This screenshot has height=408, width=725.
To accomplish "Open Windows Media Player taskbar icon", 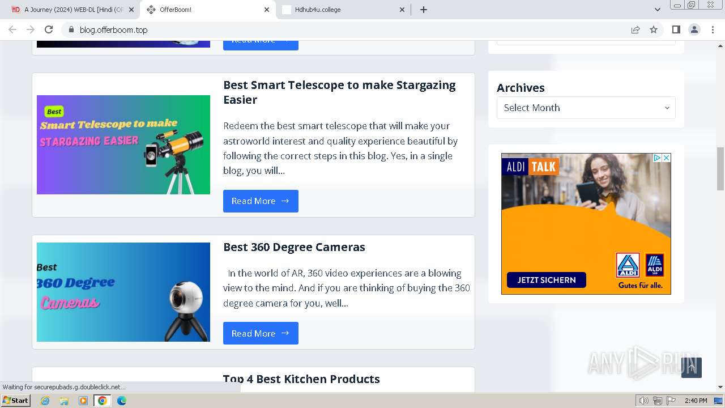I will coord(83,401).
